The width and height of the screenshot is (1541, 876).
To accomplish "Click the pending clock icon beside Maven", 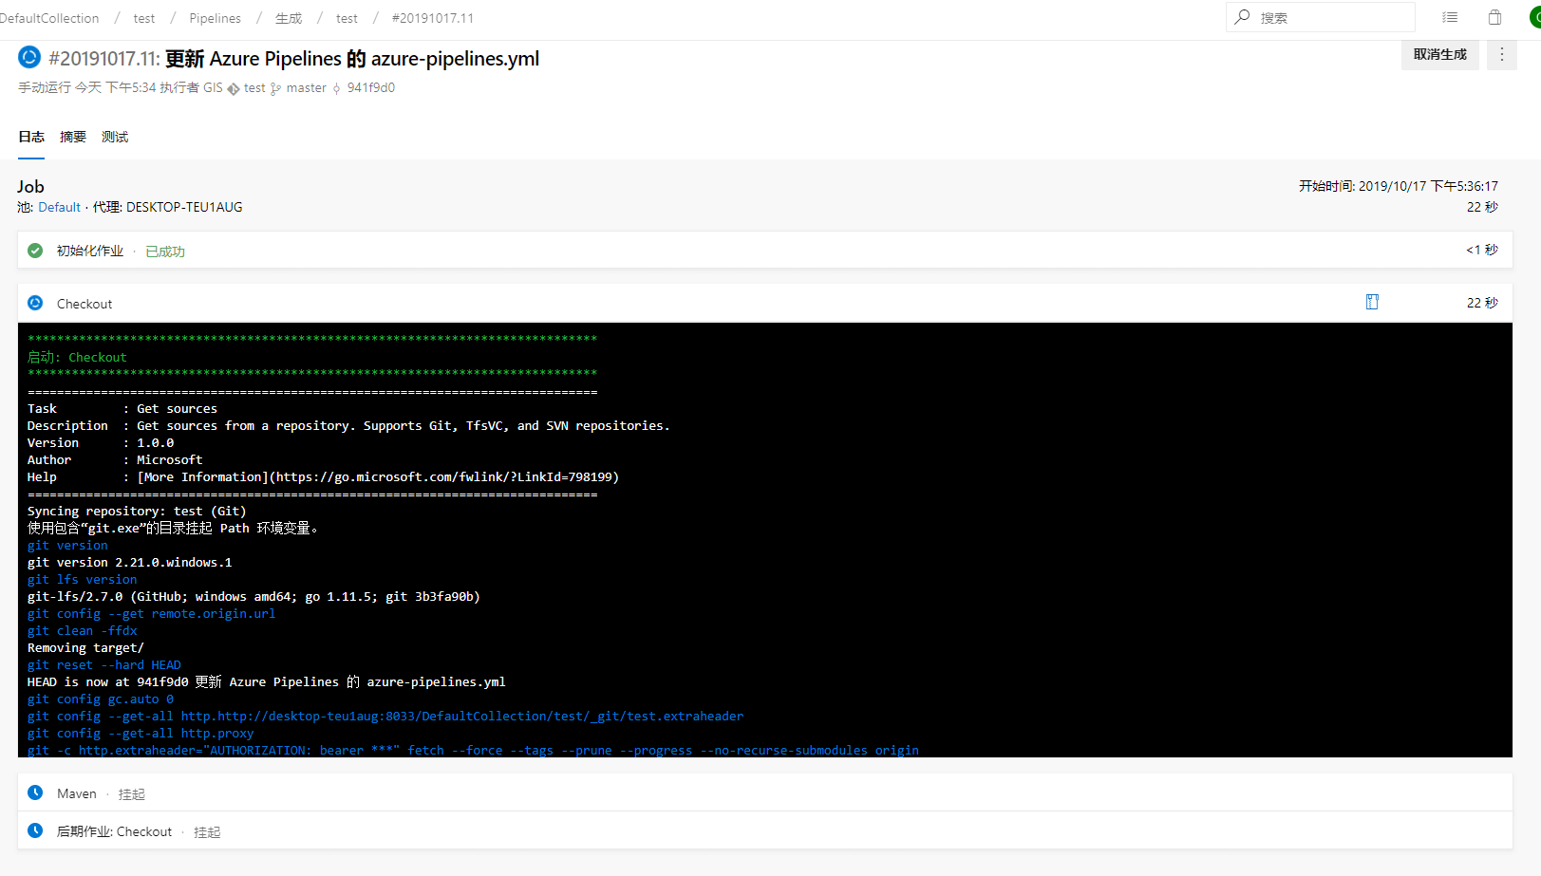I will tap(35, 792).
